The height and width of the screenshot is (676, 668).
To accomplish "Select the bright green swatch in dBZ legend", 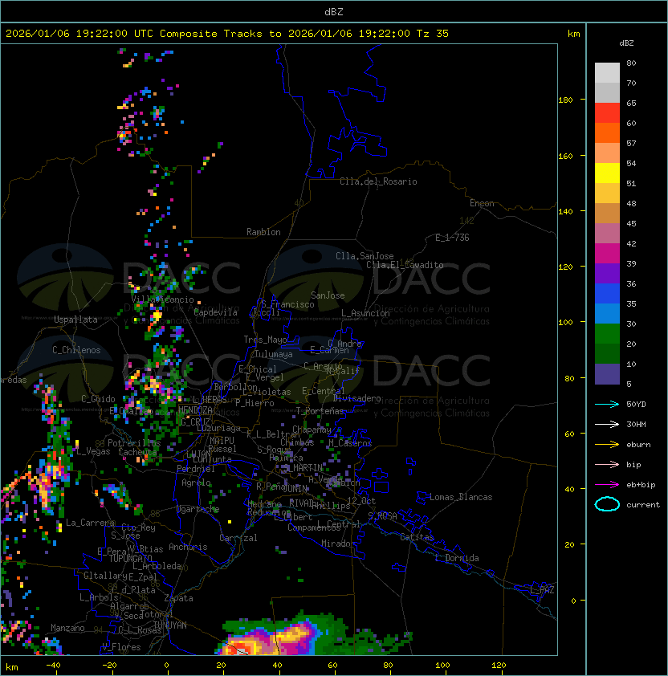I will click(607, 334).
